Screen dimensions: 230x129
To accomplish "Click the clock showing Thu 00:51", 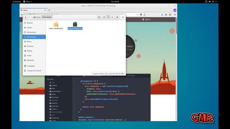I will point(115,1).
